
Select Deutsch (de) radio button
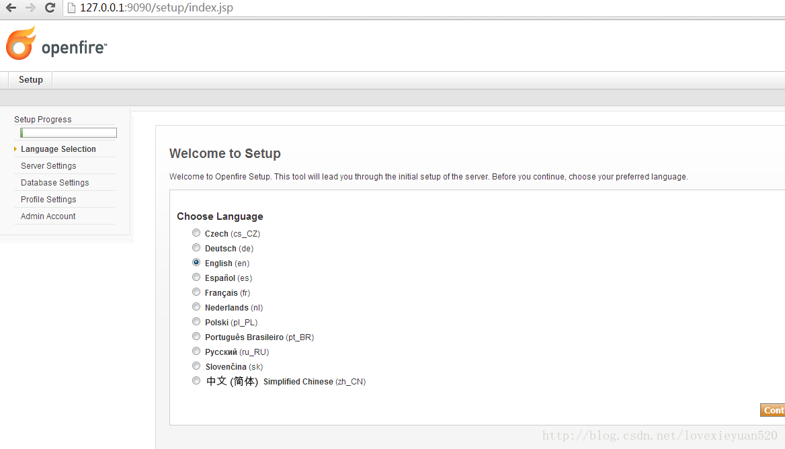(x=196, y=248)
